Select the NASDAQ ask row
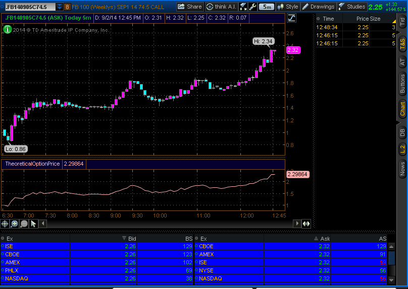 [291, 278]
